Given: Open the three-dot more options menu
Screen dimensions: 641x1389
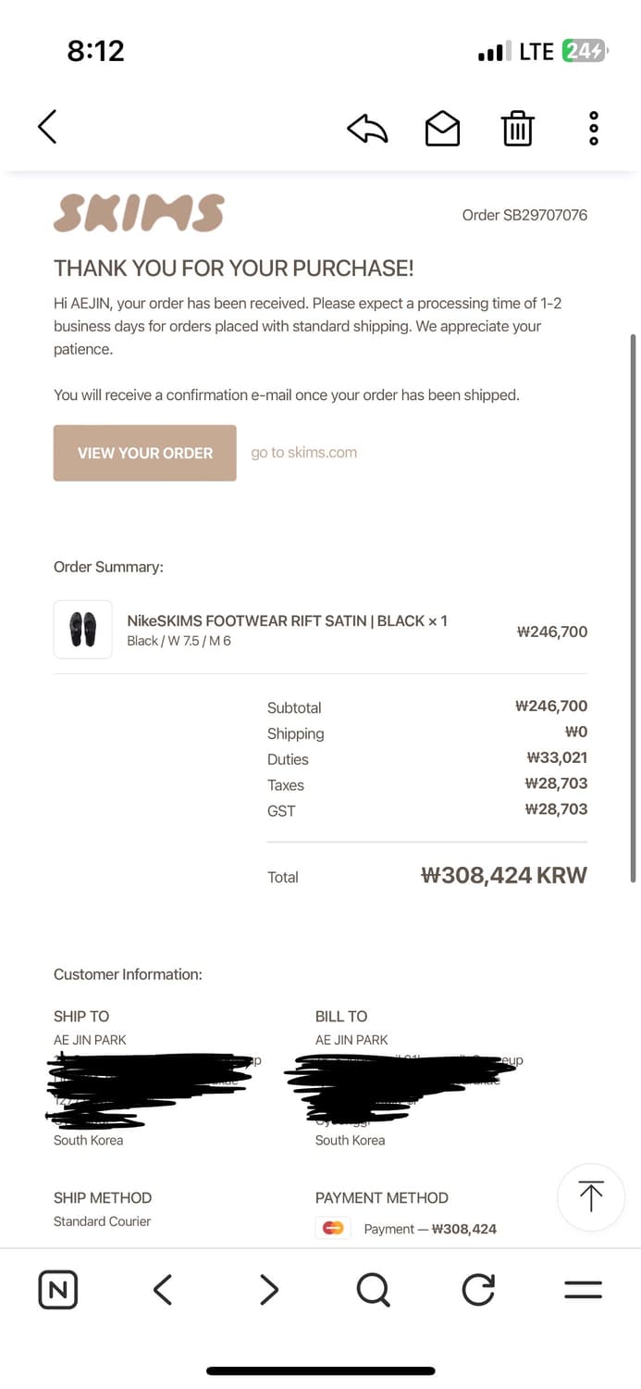Looking at the screenshot, I should coord(592,129).
